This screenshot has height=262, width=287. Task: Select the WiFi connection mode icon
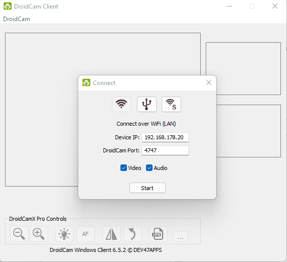tap(121, 104)
